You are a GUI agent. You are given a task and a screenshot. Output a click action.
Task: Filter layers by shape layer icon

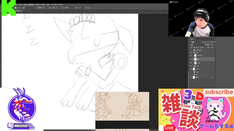(x=210, y=42)
